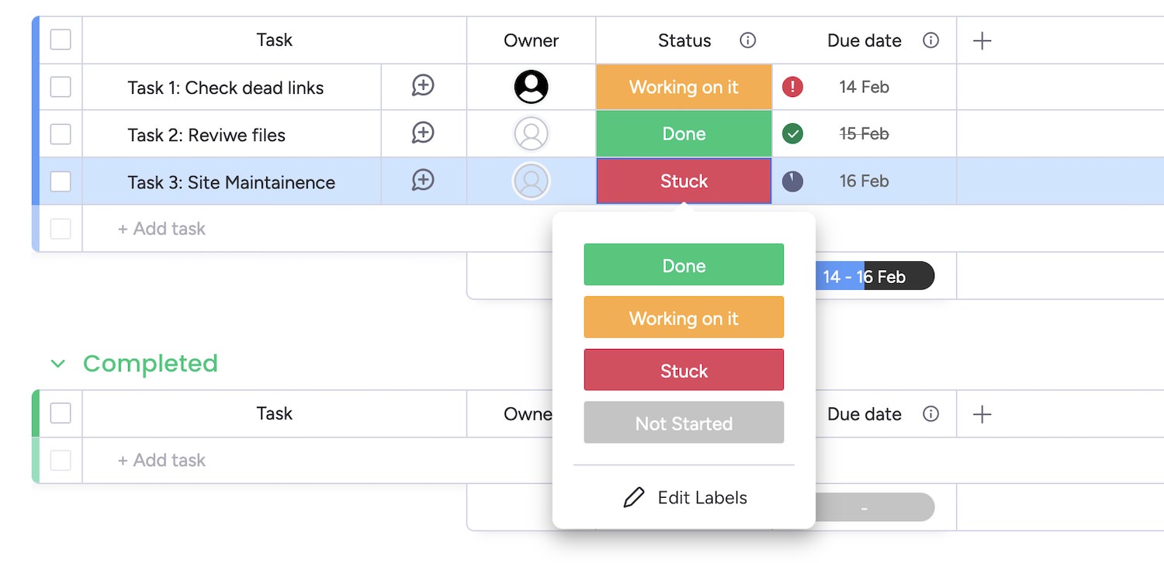Open Due date info icon in Completed table
The image size is (1164, 563).
[931, 414]
